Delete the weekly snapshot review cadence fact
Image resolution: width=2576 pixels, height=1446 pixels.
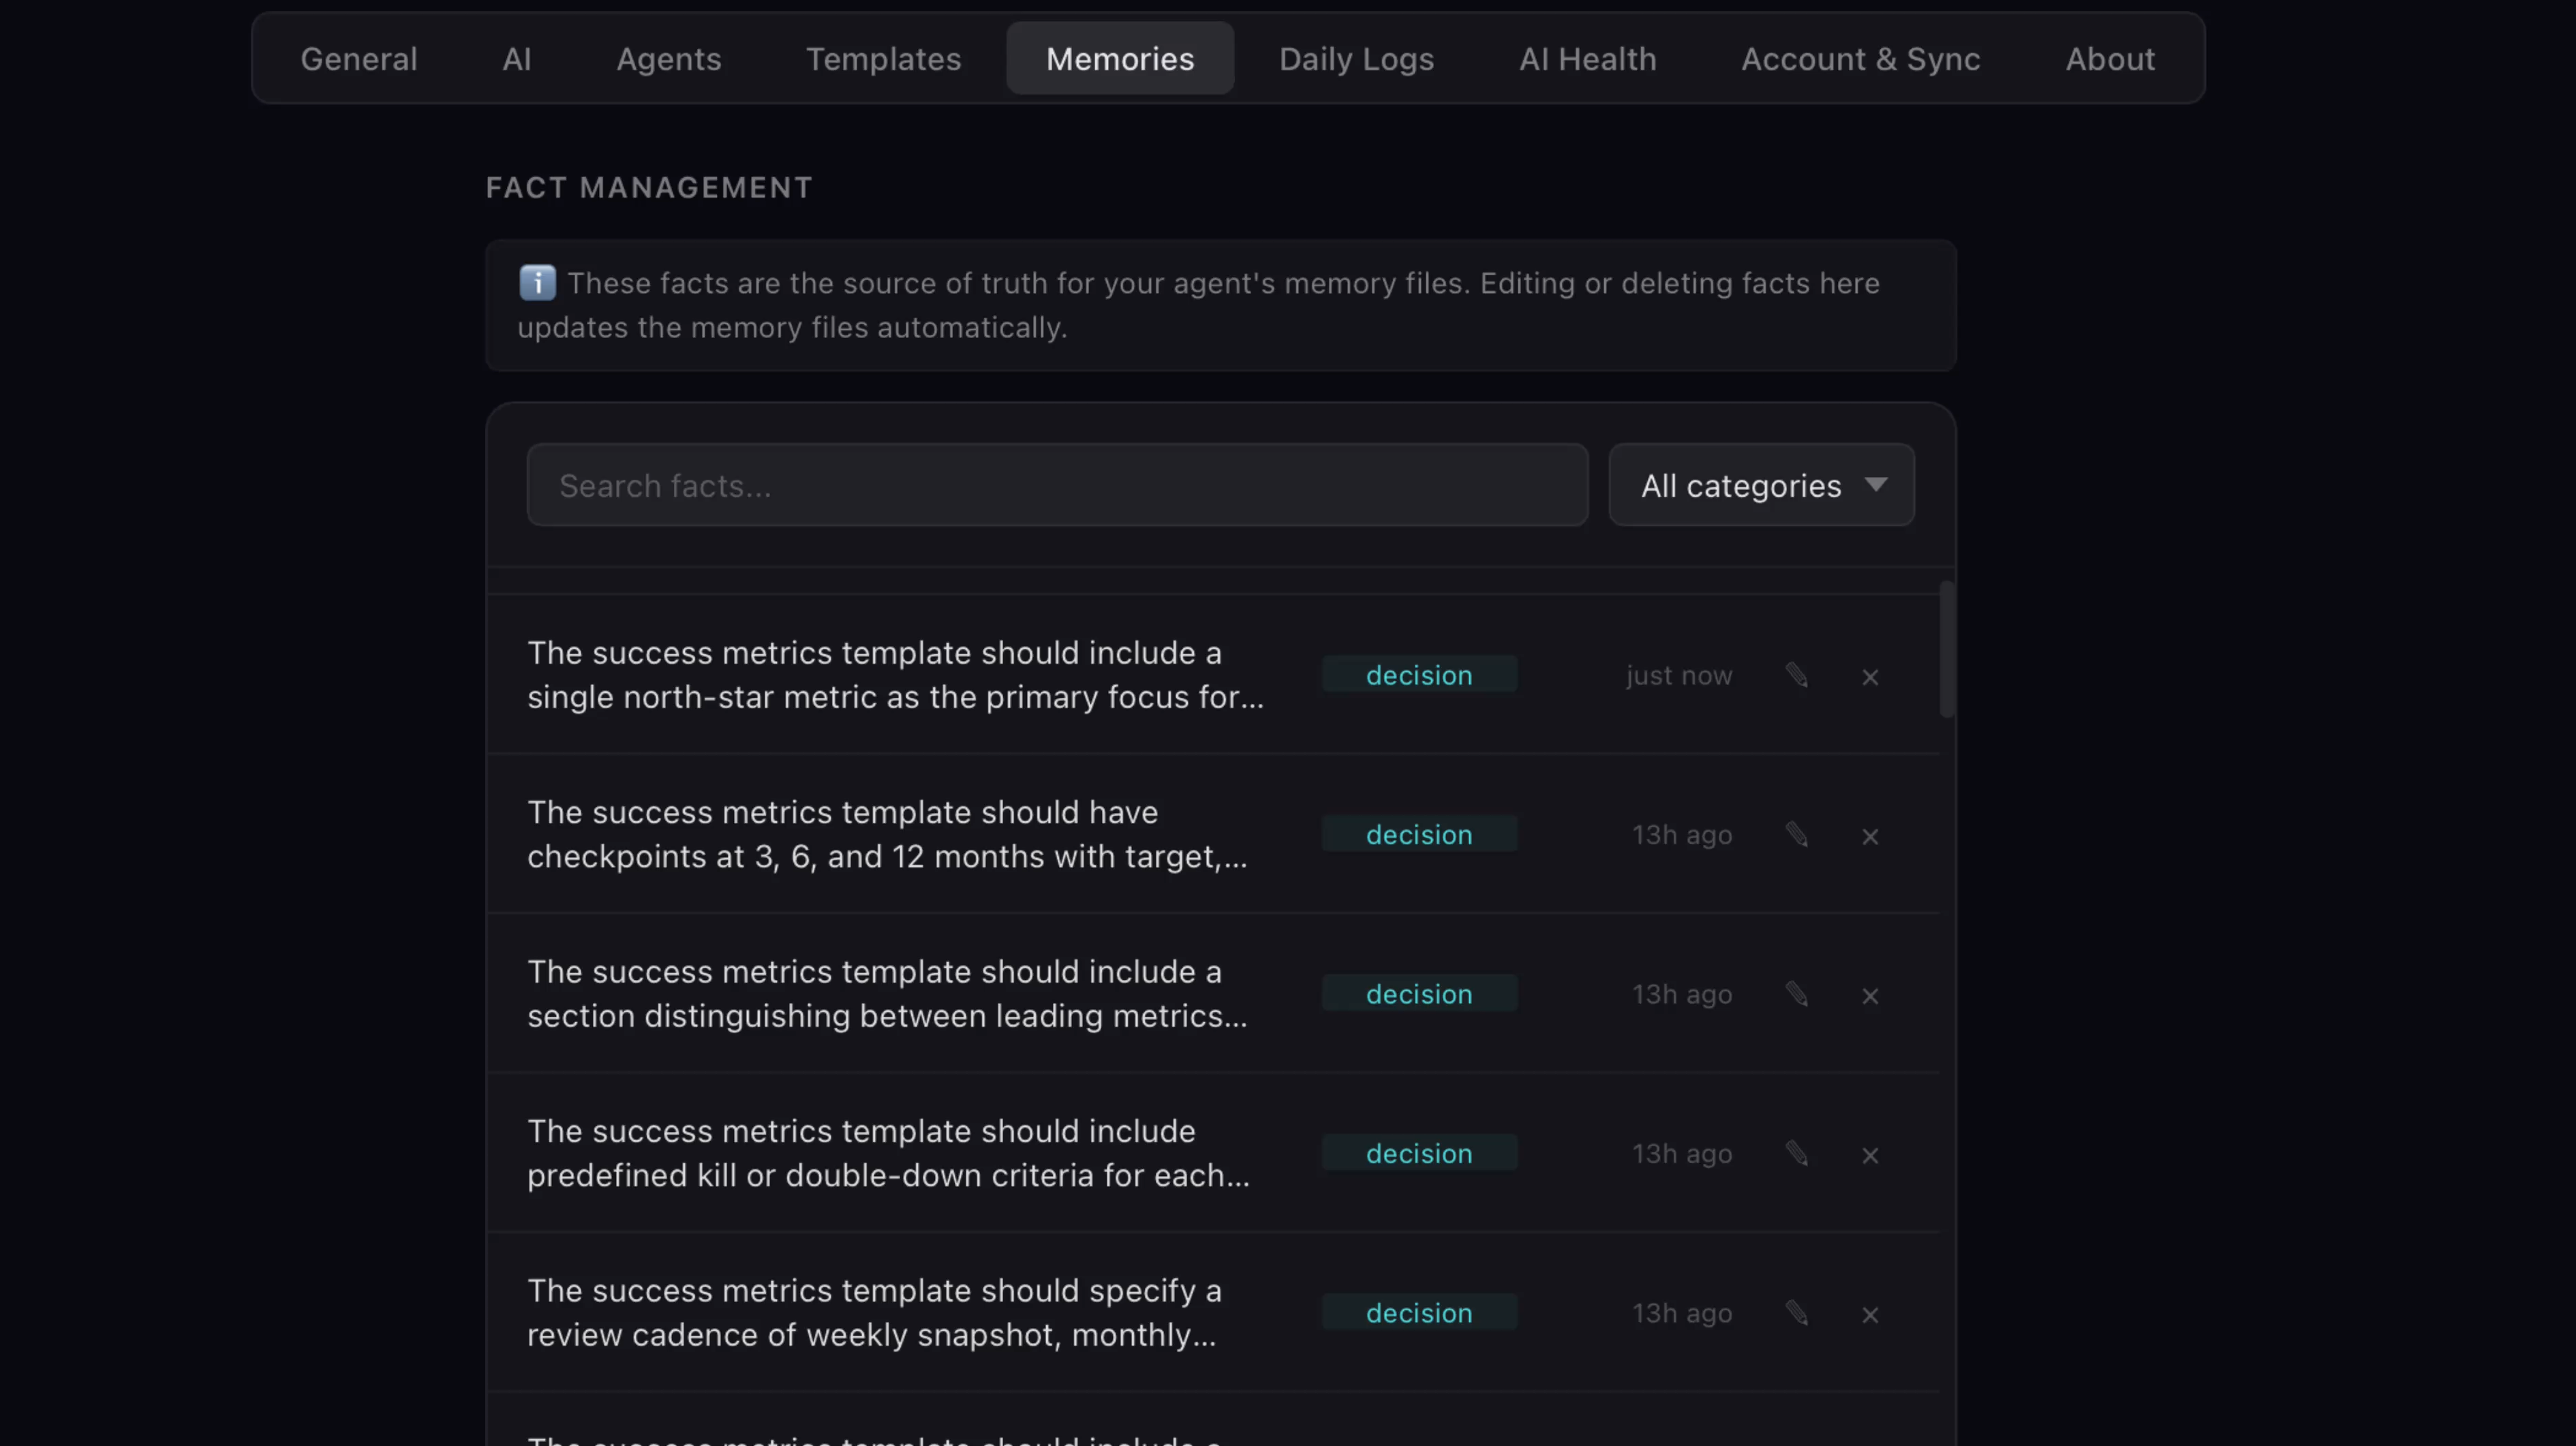pos(1870,1315)
